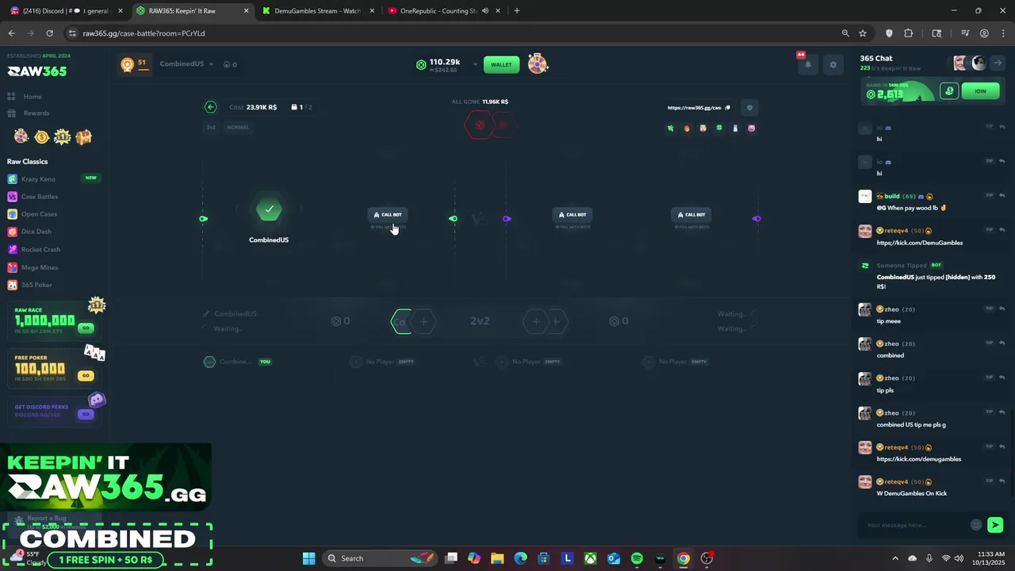Image resolution: width=1015 pixels, height=571 pixels.
Task: Click the RAW365 logo
Action: point(37,71)
